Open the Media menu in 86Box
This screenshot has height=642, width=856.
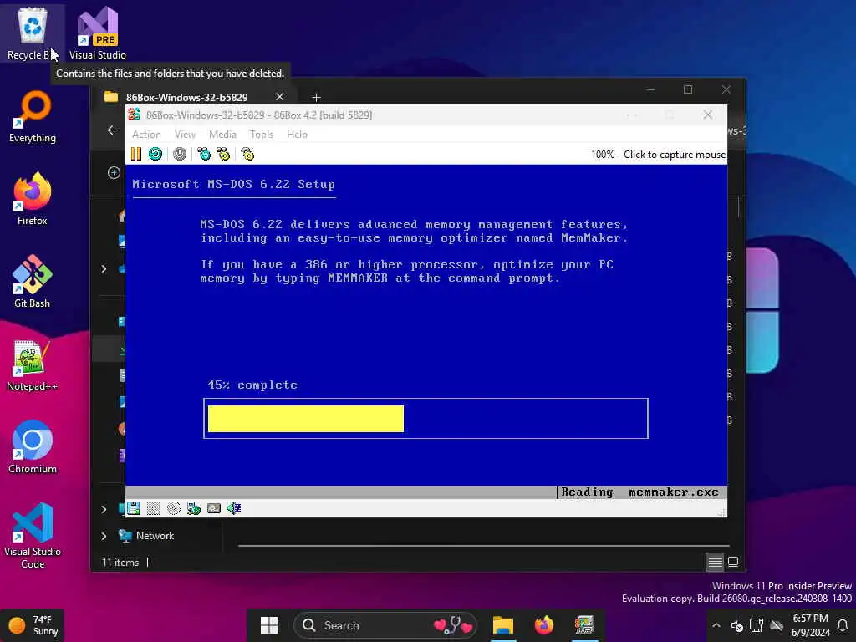coord(222,135)
